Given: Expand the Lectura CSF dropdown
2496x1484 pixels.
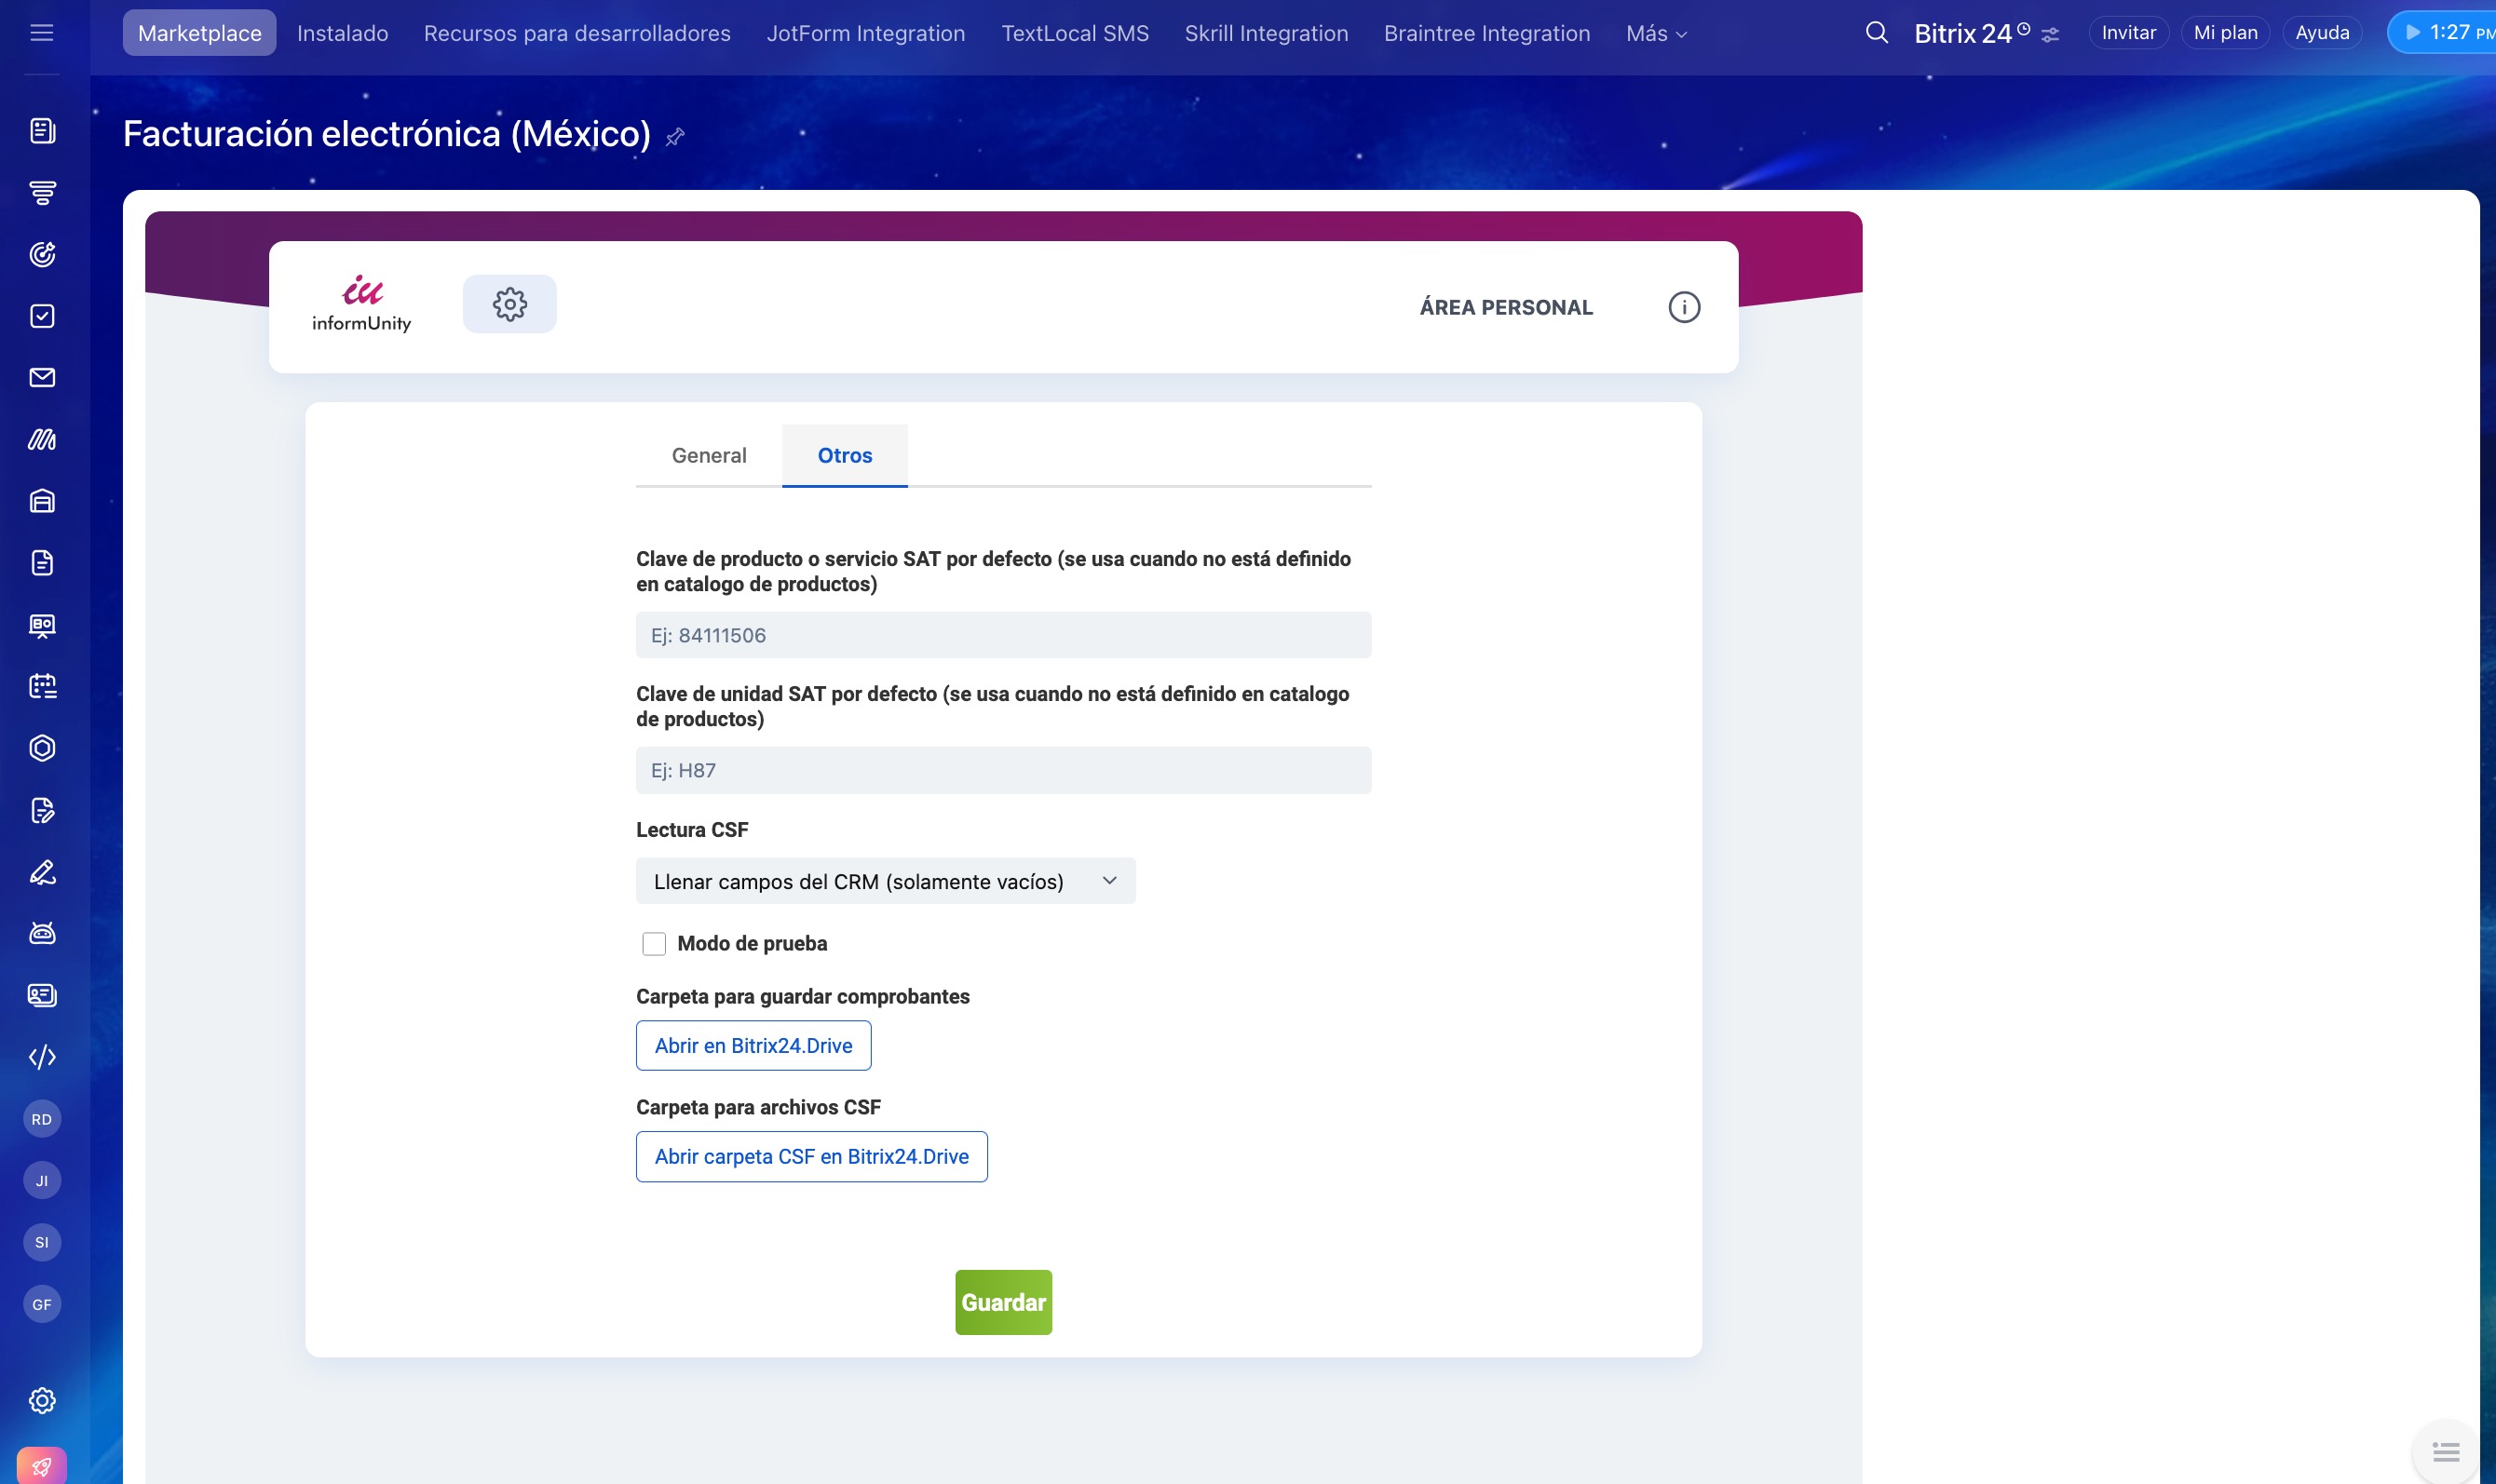Looking at the screenshot, I should 886,881.
